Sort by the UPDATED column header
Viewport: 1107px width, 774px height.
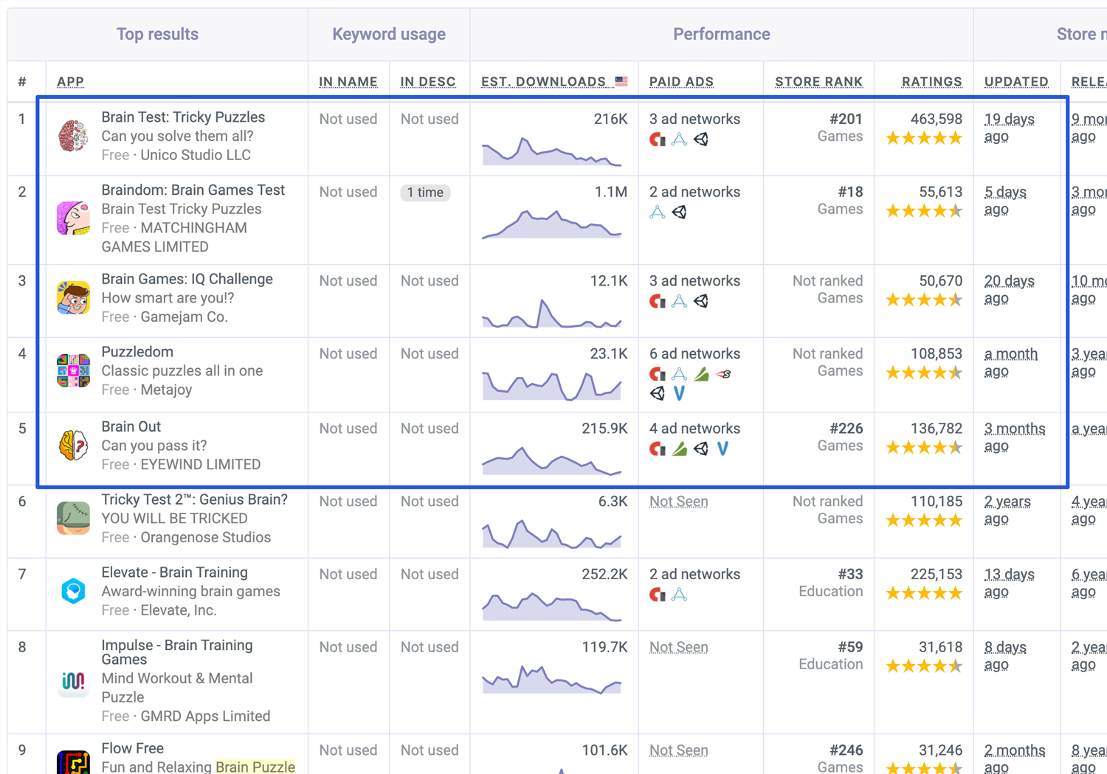tap(1016, 81)
